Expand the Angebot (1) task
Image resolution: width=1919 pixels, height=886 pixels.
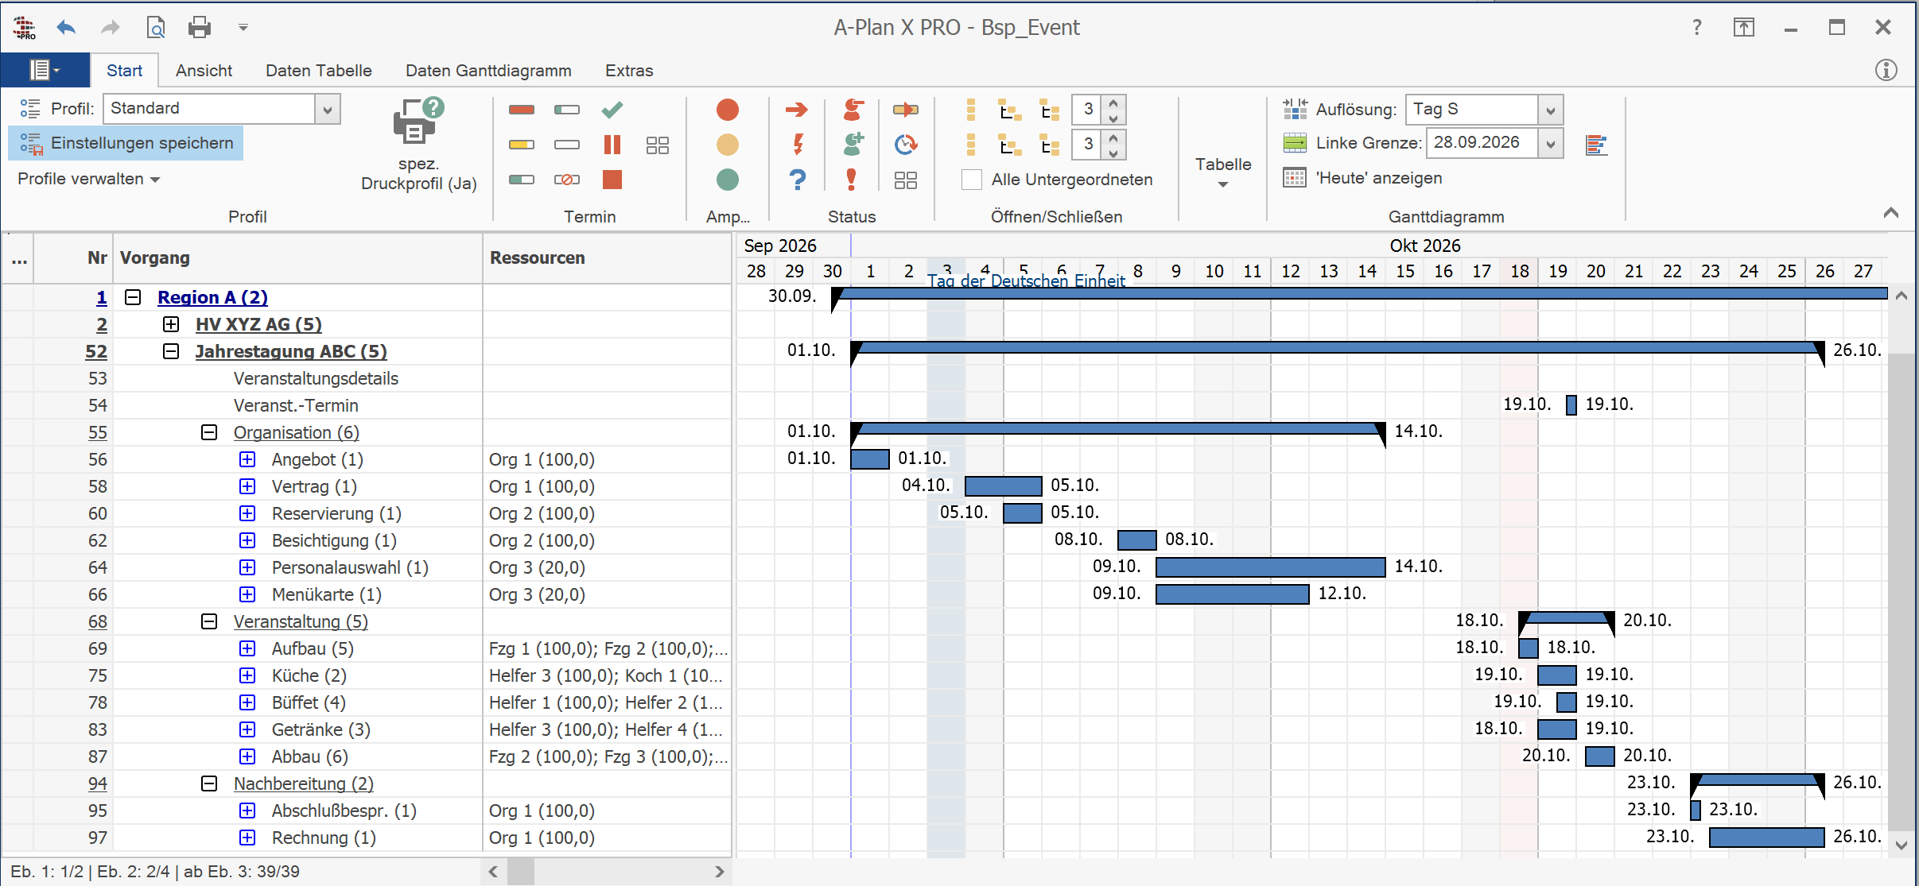(247, 459)
